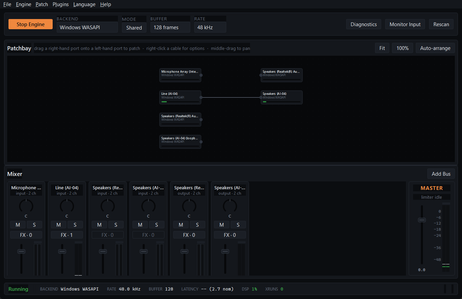
Task: Mute the last Speakers (AI-) output strip
Action: 222,225
